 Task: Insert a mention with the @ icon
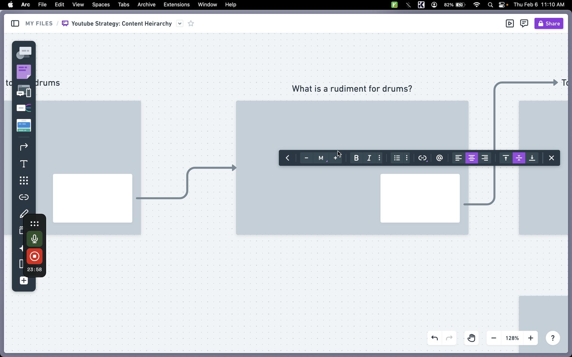click(439, 158)
